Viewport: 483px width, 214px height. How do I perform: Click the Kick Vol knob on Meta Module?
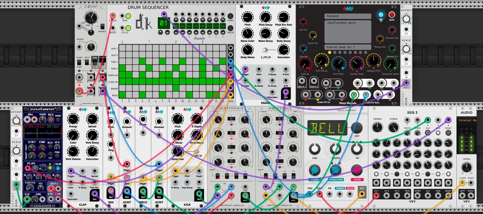tap(303, 21)
